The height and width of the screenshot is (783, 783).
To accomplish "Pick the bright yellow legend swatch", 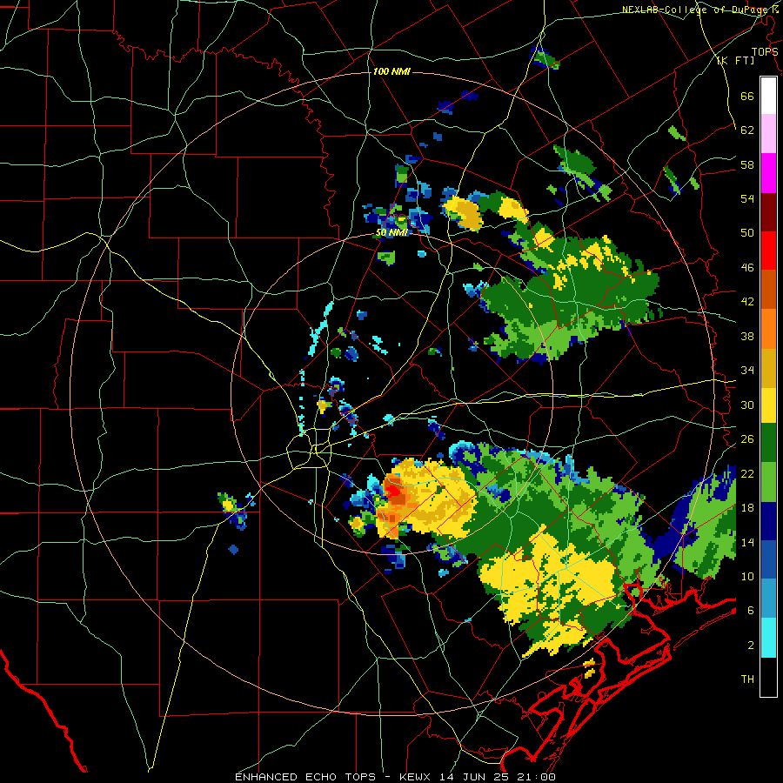I will [x=768, y=405].
